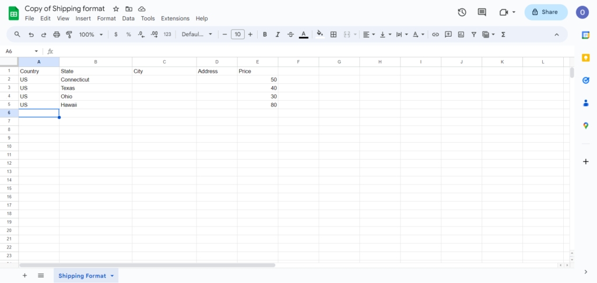This screenshot has width=597, height=283.
Task: Open version history clock icon
Action: click(462, 12)
